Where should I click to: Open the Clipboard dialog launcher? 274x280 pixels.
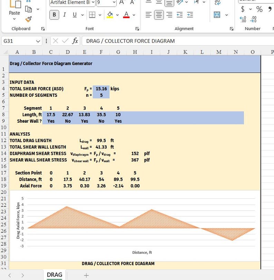(x=43, y=29)
